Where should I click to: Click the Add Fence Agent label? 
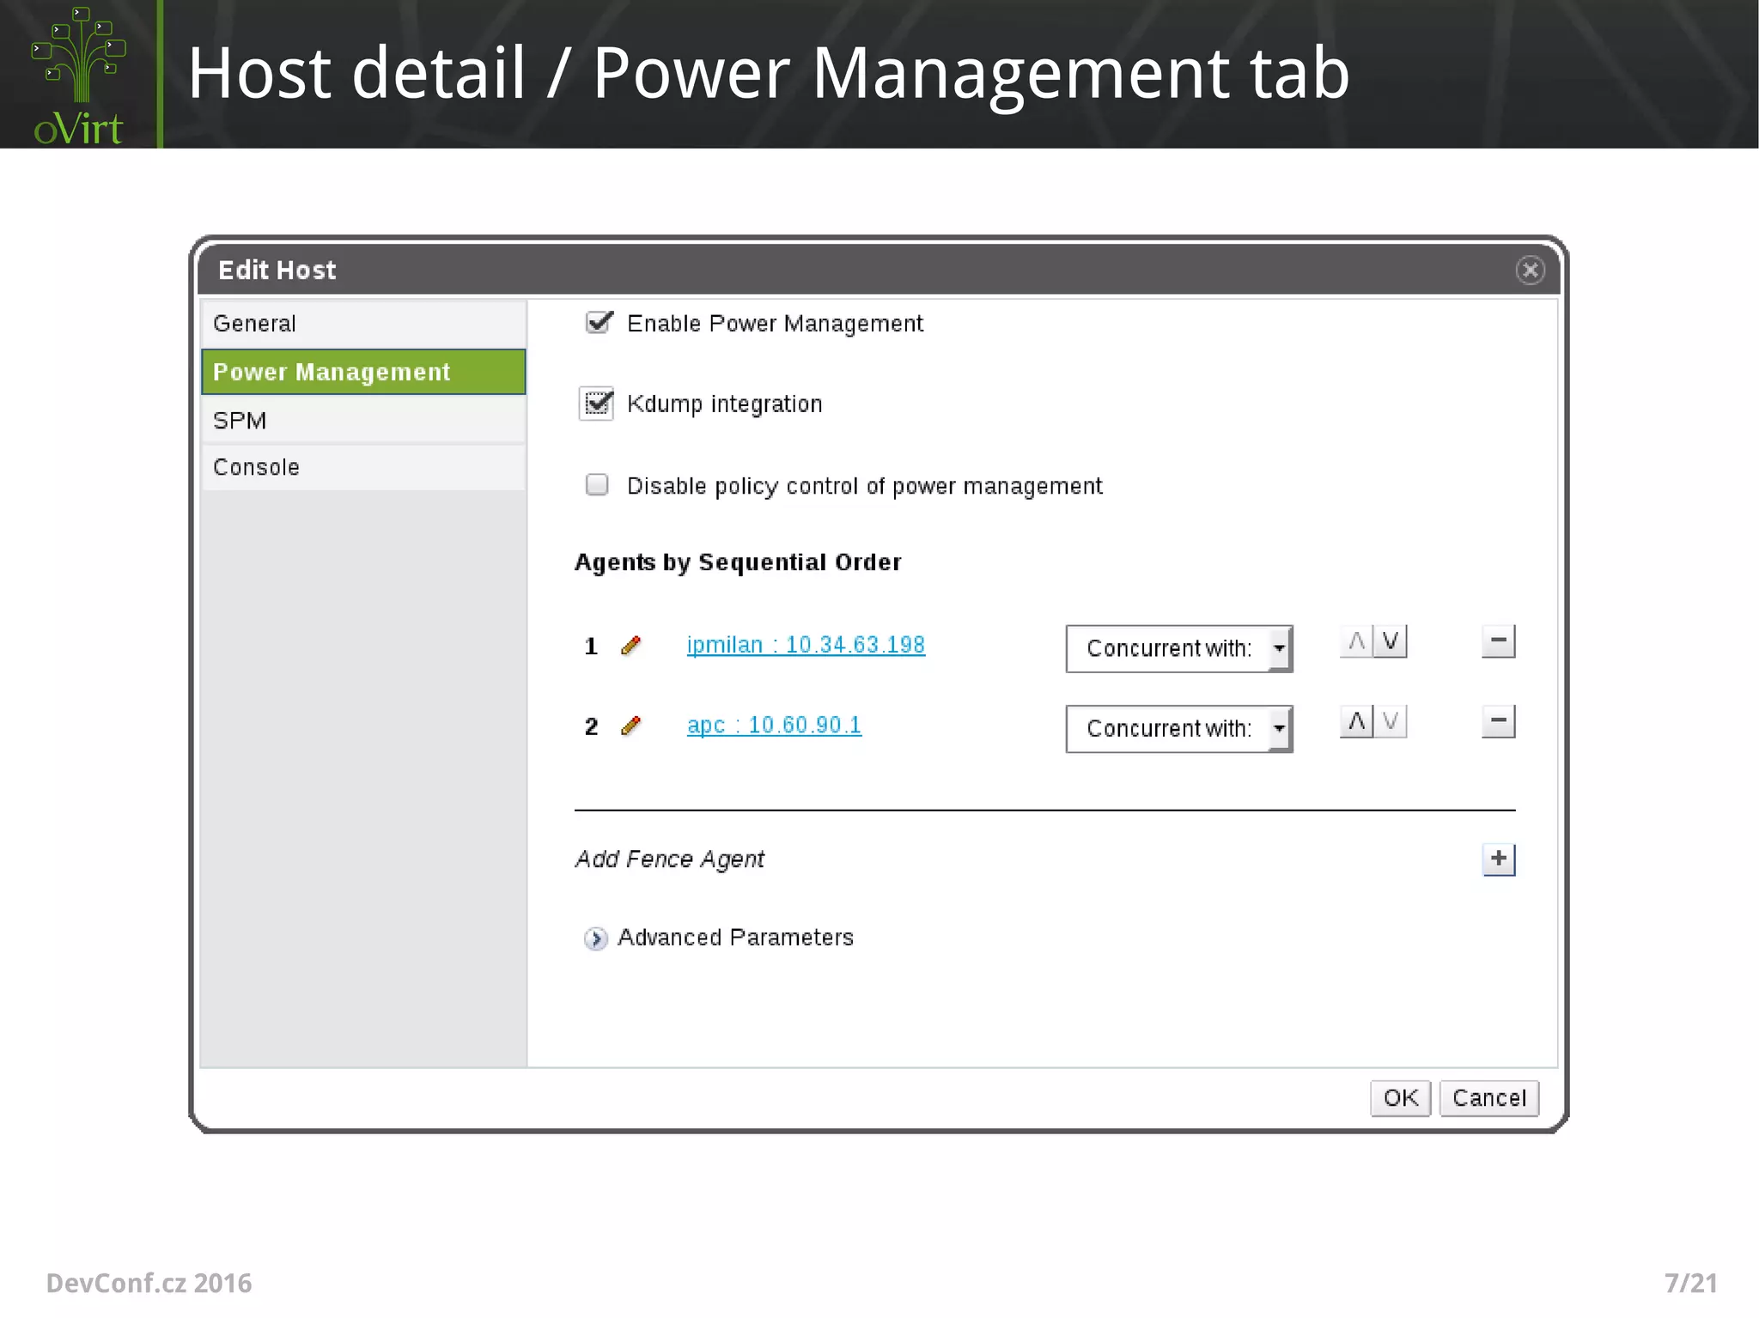670,859
